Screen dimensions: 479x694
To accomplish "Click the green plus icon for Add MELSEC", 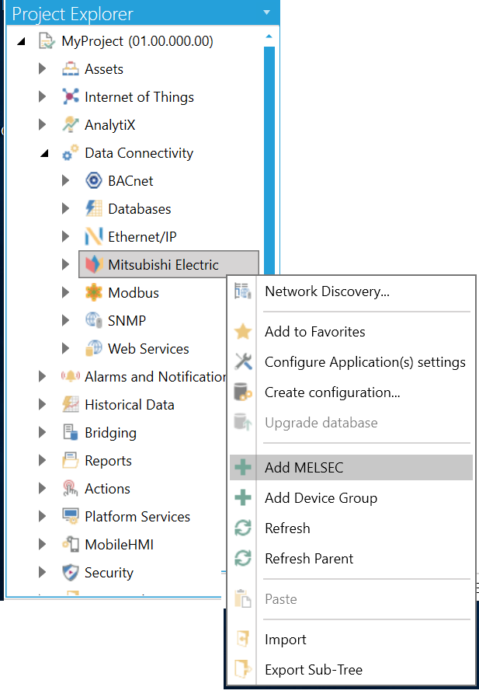I will point(243,467).
